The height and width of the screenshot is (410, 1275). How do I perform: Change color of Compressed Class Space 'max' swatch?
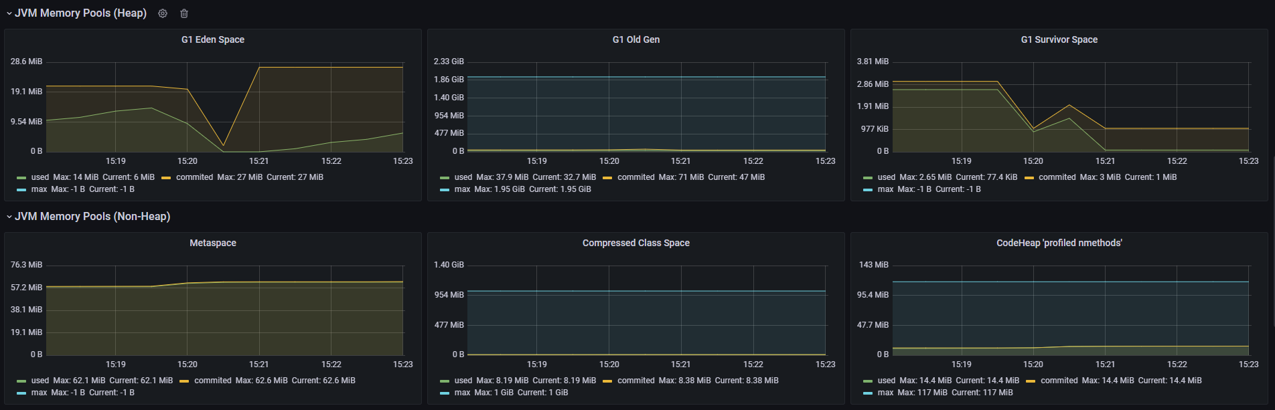pos(445,393)
